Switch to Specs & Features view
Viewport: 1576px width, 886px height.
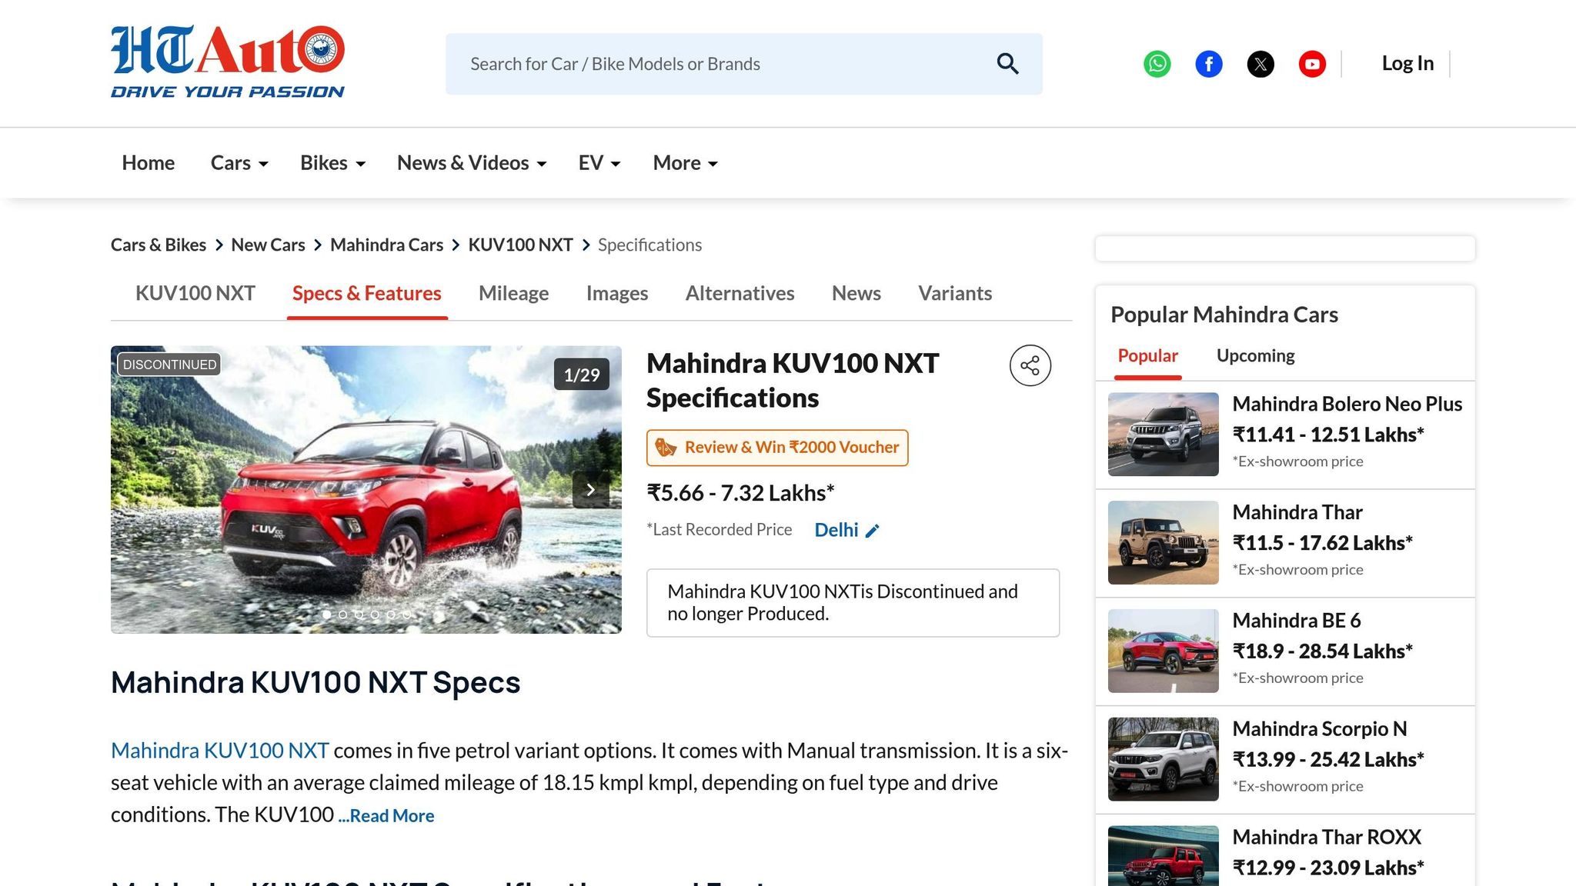pos(366,293)
